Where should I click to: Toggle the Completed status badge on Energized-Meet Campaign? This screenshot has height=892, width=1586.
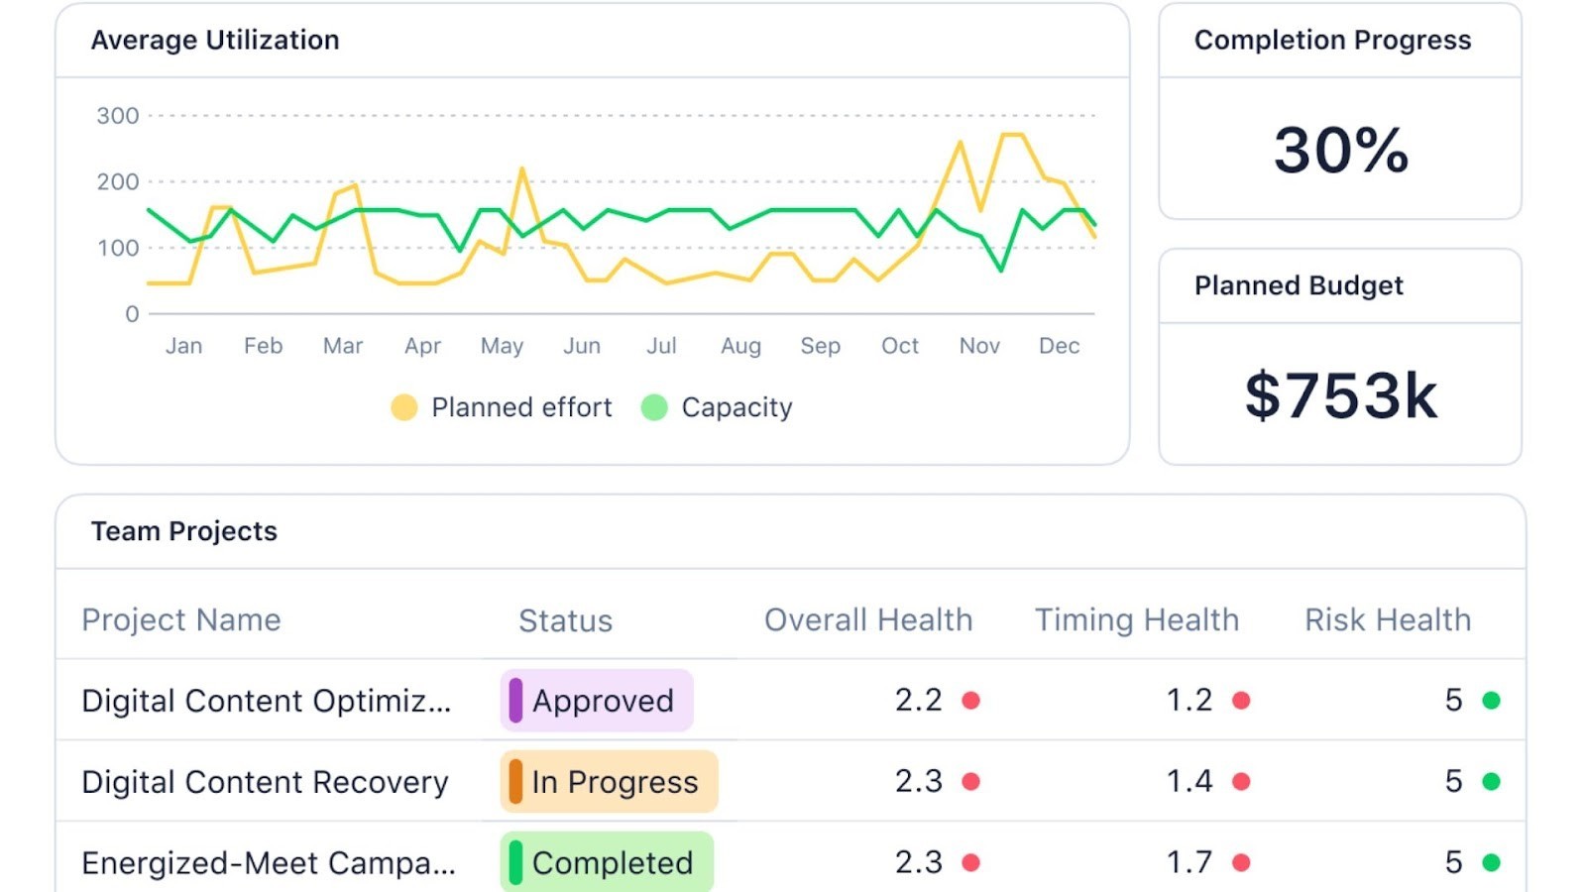[x=605, y=862]
